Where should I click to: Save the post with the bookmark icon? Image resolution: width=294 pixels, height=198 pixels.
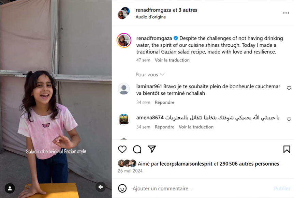287,149
